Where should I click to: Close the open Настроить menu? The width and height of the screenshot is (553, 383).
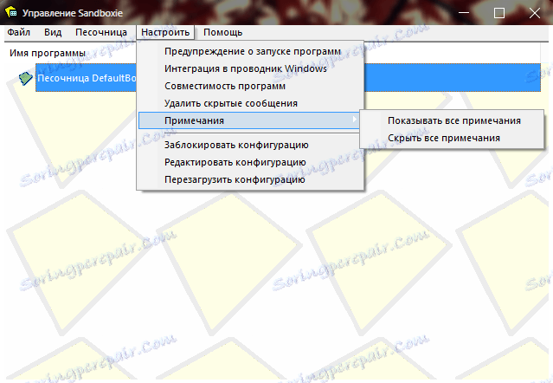pos(165,32)
